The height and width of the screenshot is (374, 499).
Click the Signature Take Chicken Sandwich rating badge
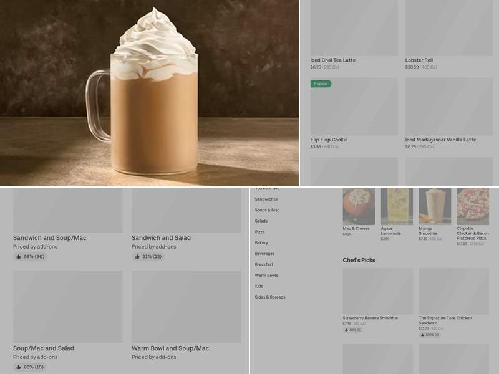pos(429,335)
